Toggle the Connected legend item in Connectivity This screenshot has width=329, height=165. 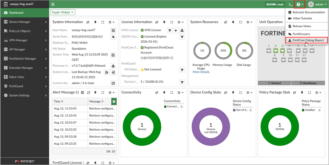point(173,107)
